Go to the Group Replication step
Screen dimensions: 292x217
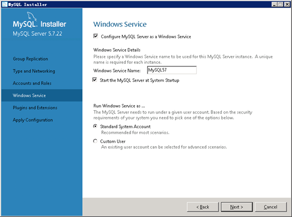tap(31, 59)
